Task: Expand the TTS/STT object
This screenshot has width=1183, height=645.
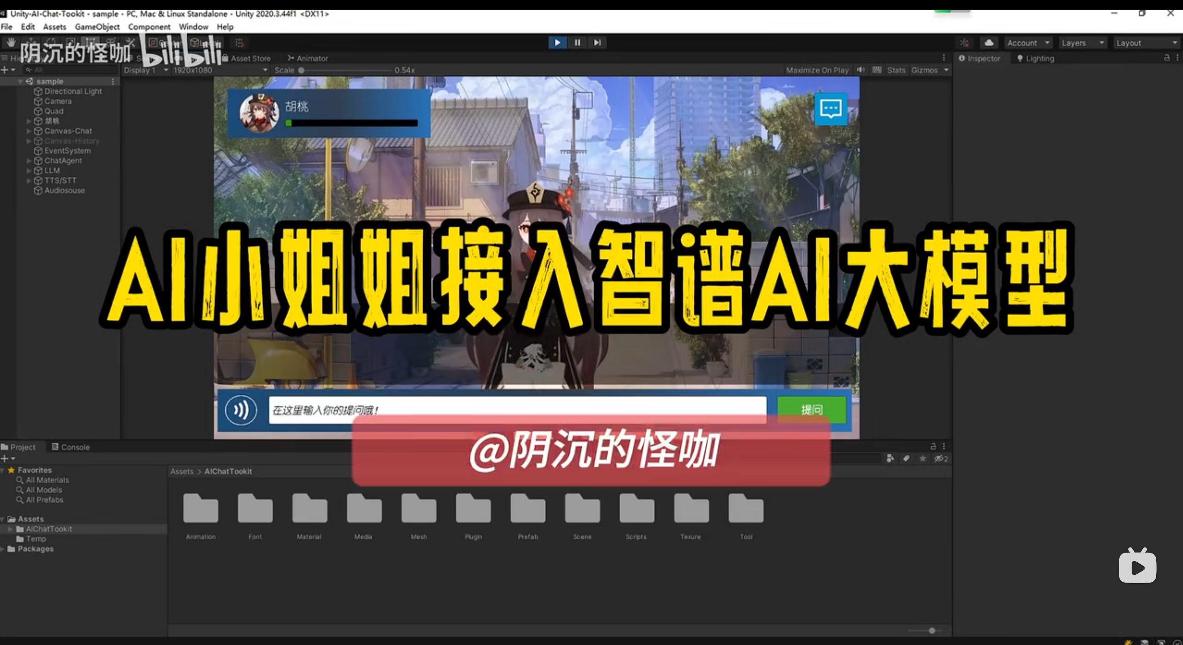Action: click(x=29, y=181)
